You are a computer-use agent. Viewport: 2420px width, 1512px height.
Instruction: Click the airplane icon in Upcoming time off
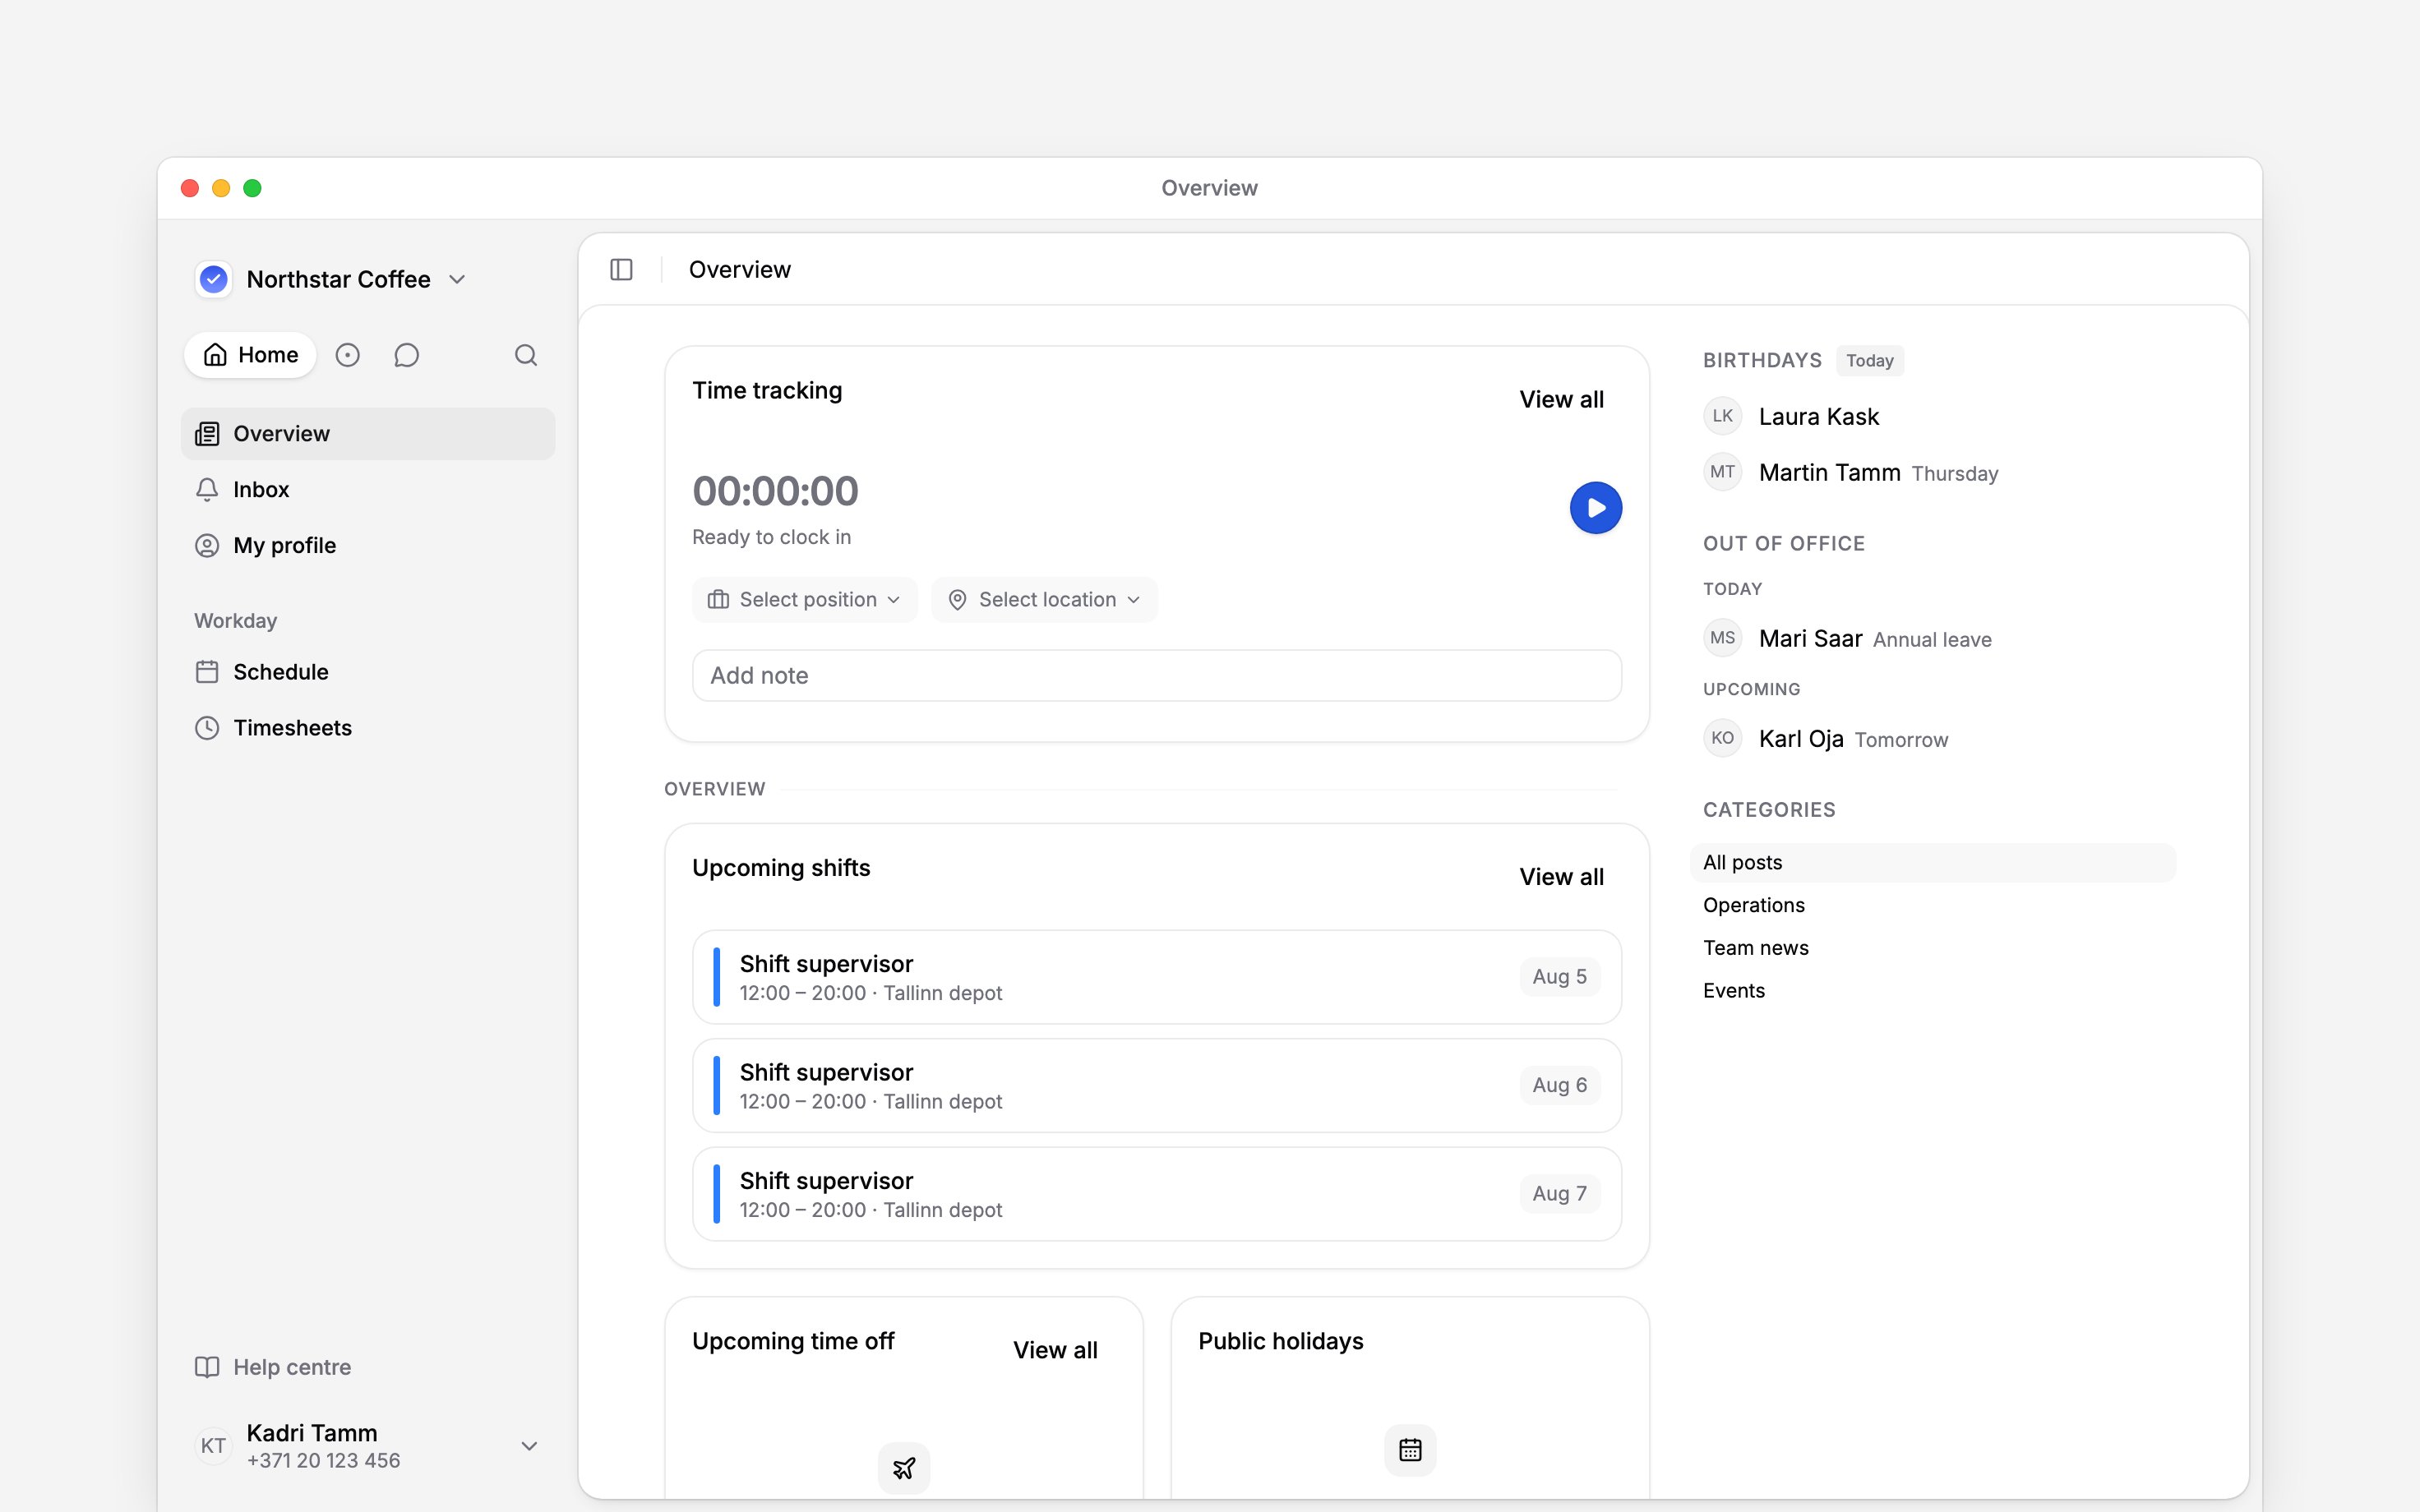pyautogui.click(x=904, y=1467)
